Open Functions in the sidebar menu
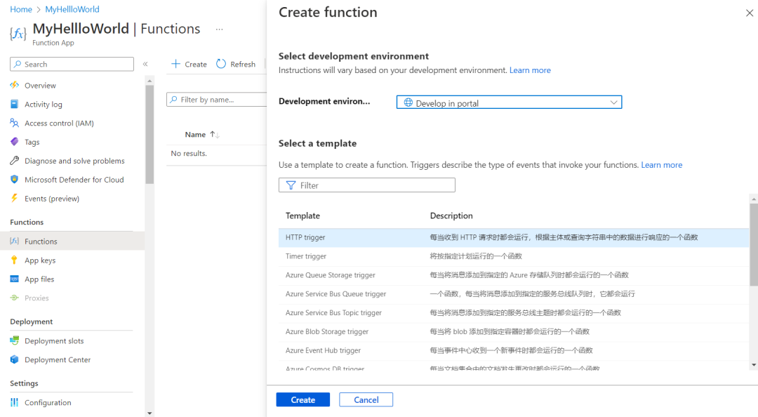This screenshot has width=758, height=417. coord(41,241)
